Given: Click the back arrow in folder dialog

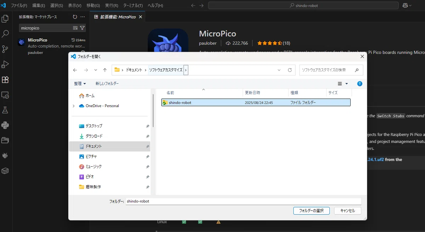Looking at the screenshot, I should point(75,70).
